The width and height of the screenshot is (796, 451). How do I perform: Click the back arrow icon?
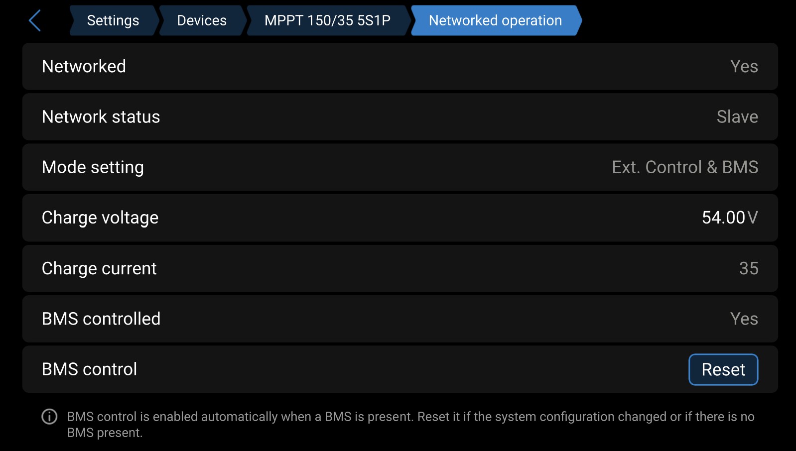[x=35, y=21]
